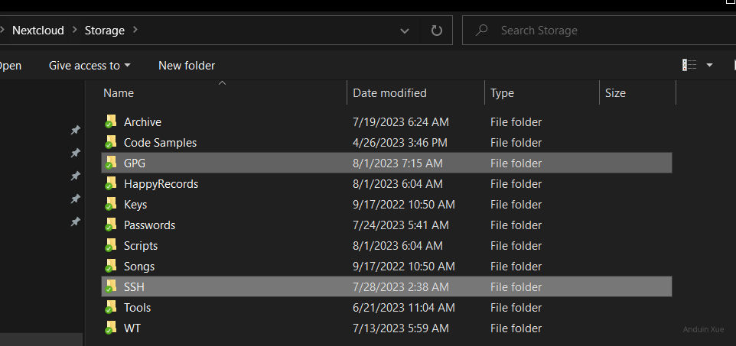Image resolution: width=736 pixels, height=346 pixels.
Task: Click the refresh button in address bar
Action: (x=437, y=31)
